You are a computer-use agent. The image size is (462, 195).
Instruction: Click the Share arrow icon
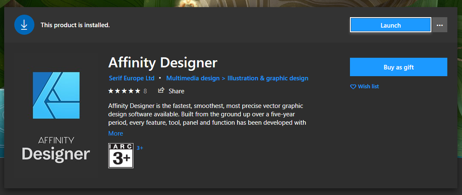point(161,90)
